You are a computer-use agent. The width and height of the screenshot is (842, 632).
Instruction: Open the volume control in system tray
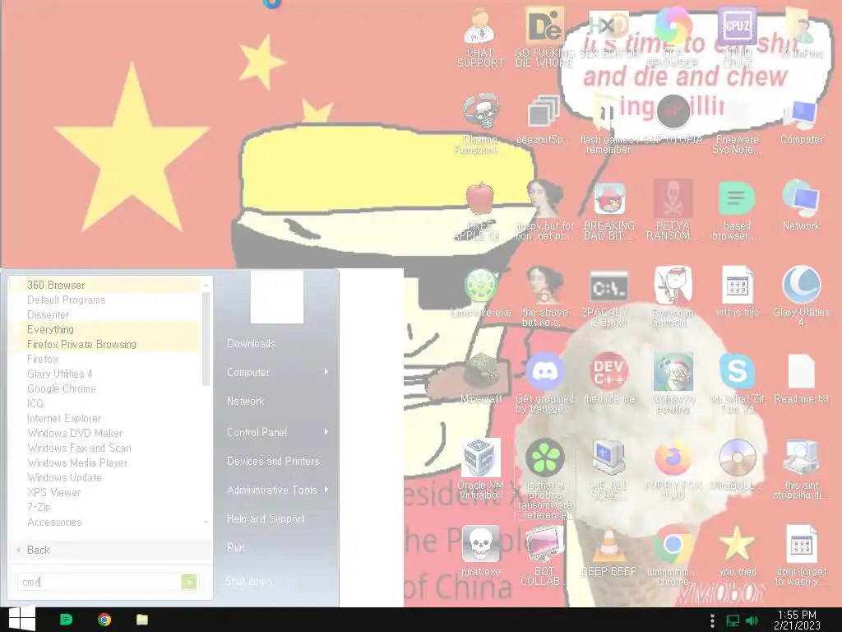pos(752,620)
